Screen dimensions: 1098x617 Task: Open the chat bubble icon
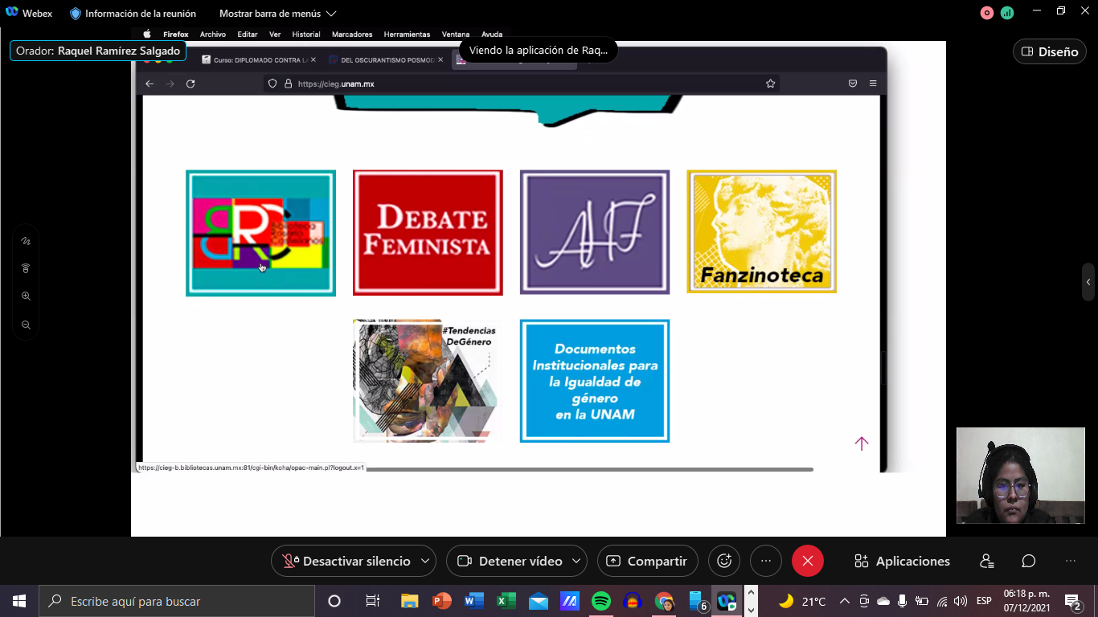(1029, 561)
